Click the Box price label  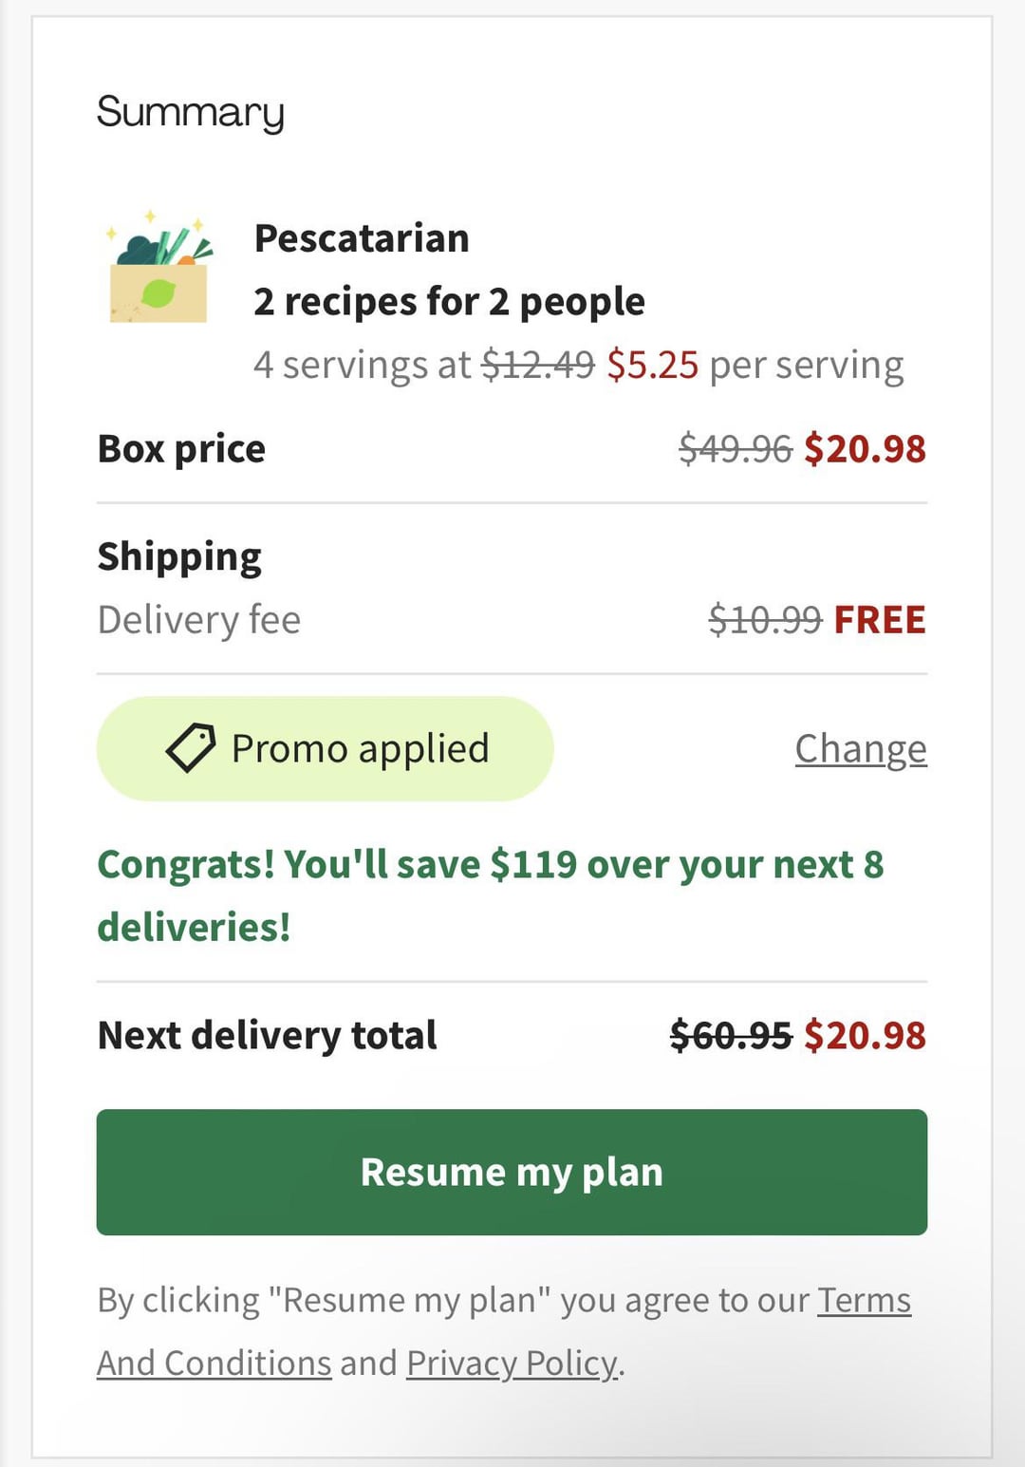(x=181, y=449)
